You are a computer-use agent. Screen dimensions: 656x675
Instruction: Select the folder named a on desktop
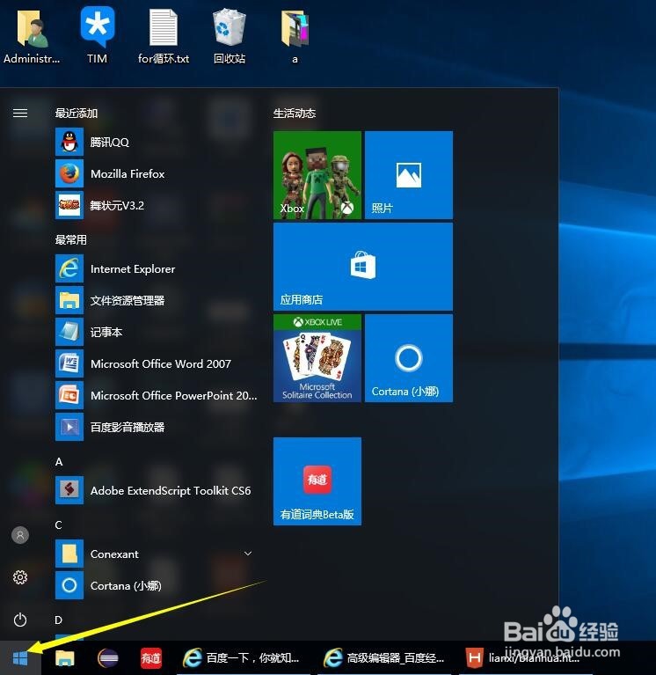click(x=295, y=36)
